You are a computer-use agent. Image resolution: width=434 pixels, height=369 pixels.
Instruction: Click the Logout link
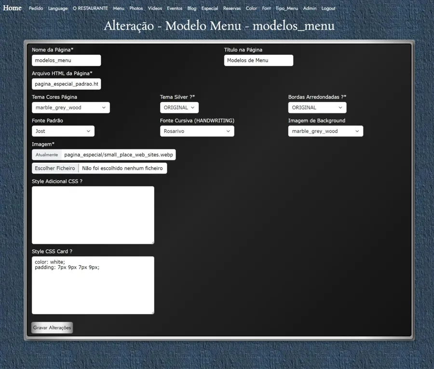pos(328,9)
